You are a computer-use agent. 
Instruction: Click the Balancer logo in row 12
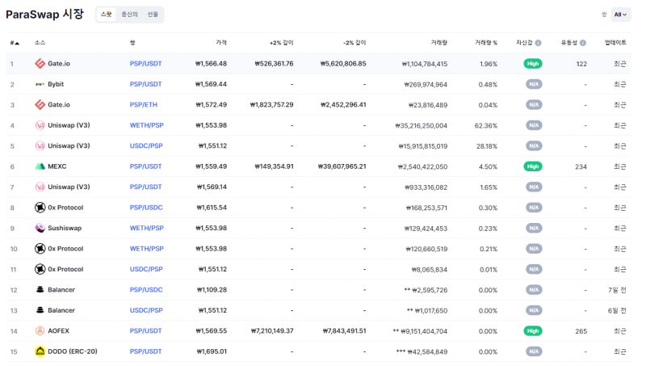(40, 289)
